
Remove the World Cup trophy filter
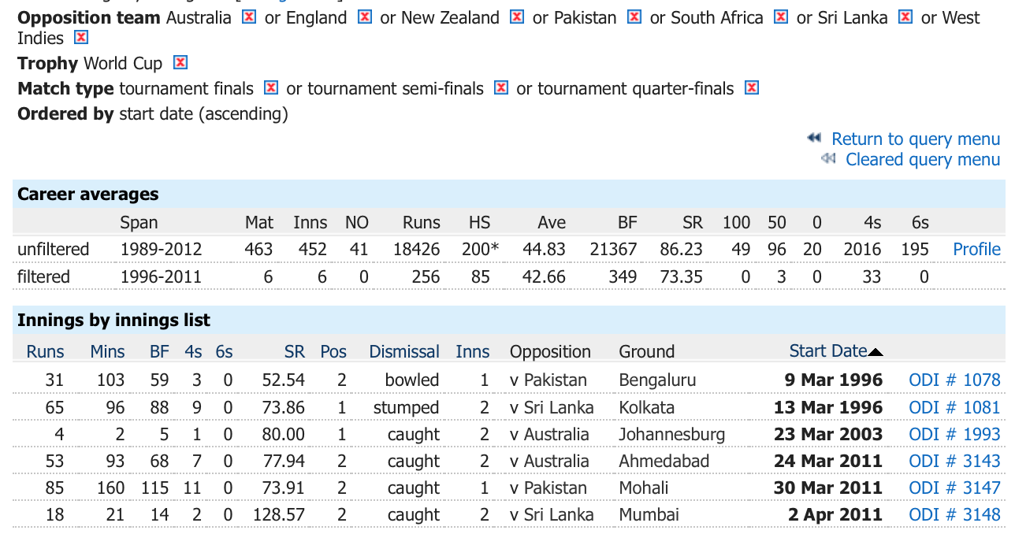click(x=180, y=62)
